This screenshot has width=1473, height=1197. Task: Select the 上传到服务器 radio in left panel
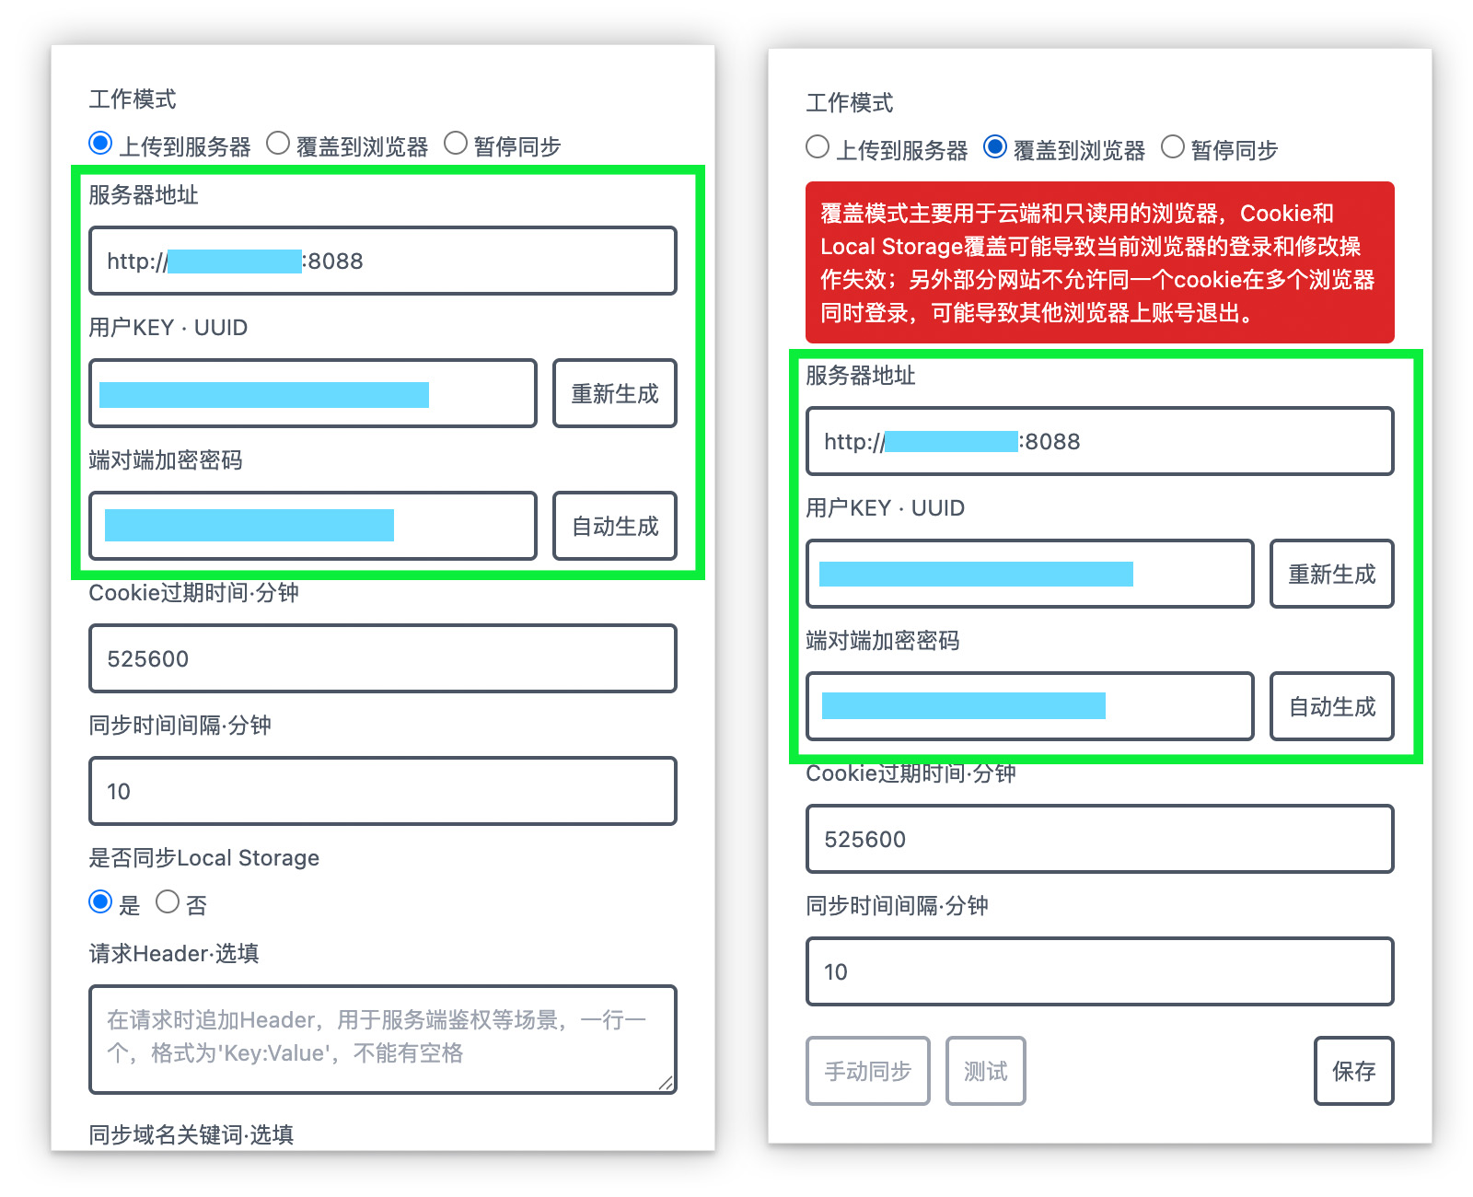pos(99,143)
